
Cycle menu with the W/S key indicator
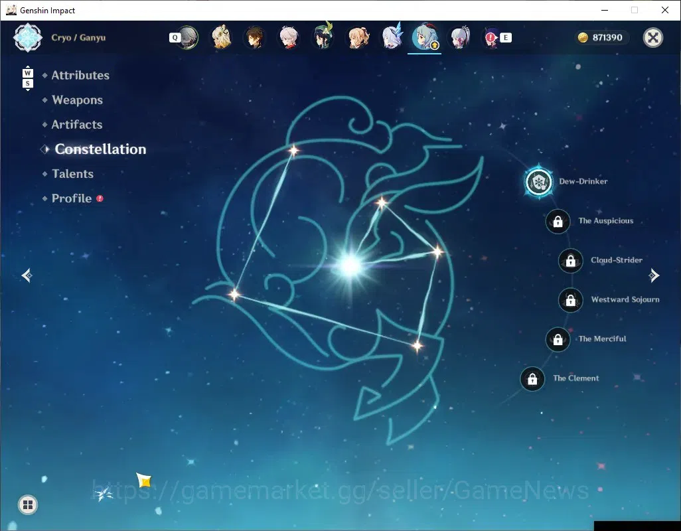[27, 78]
